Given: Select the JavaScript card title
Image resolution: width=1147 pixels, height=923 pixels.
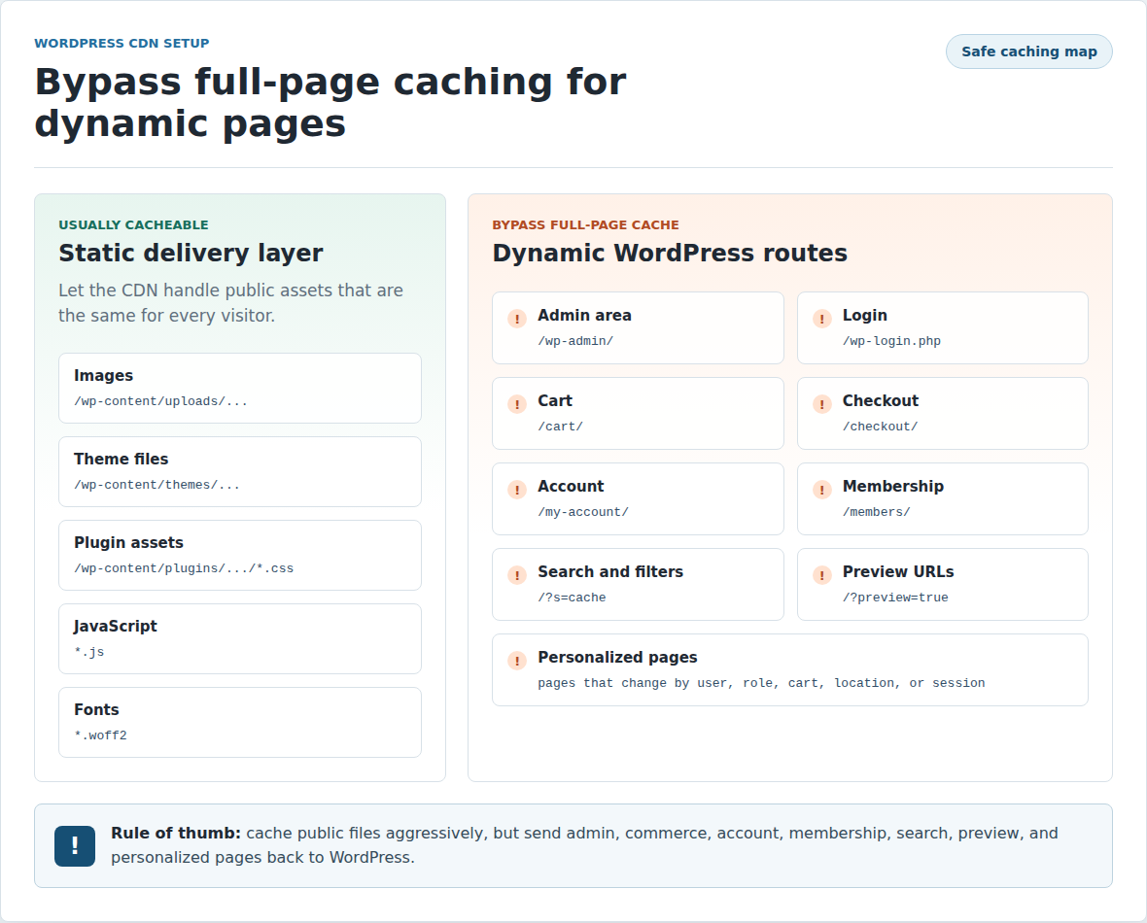Looking at the screenshot, I should [116, 627].
